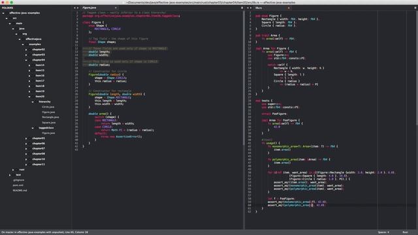Collapse the taggedclass folder arrow
418x235 pixels.
(x=33, y=128)
